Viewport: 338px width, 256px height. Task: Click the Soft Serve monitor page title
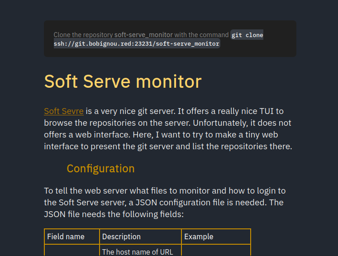[123, 81]
